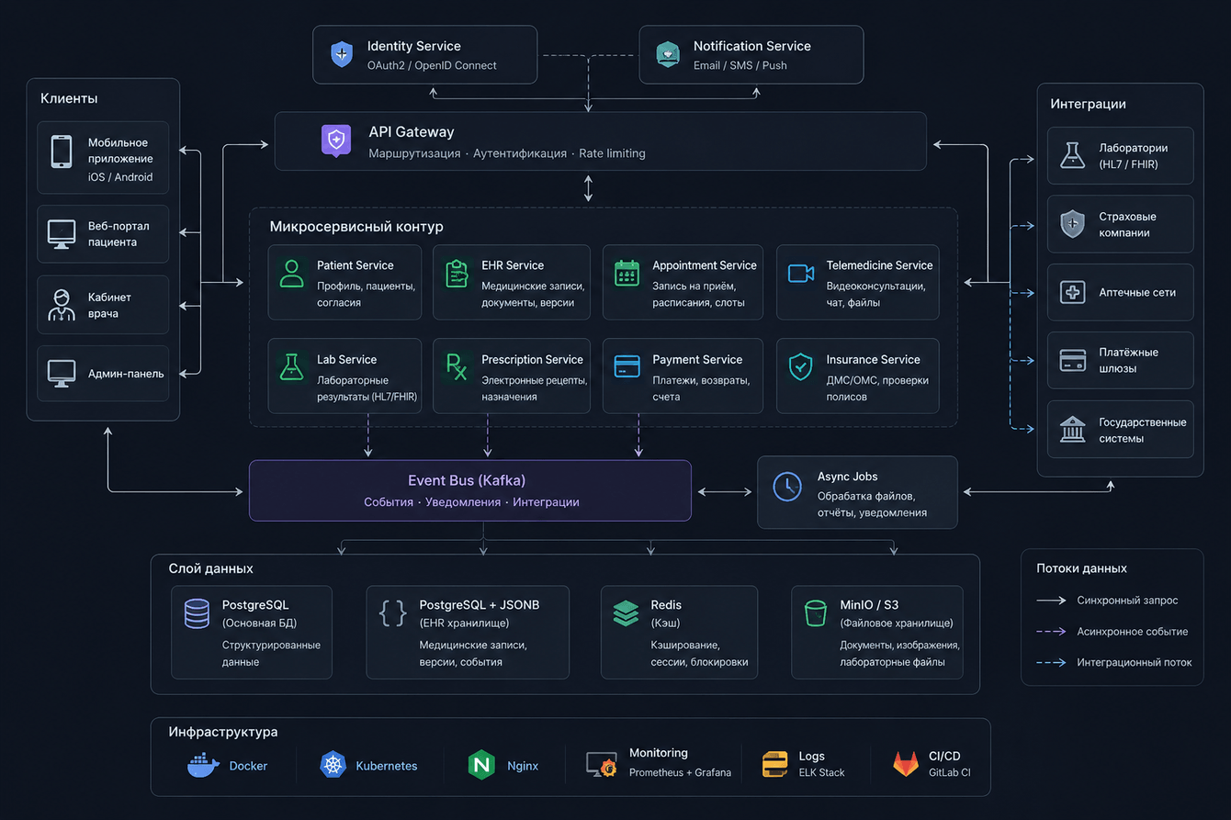This screenshot has height=820, width=1231.
Task: Click 'OAuth2 / OpenID Connect' text
Action: coord(432,65)
